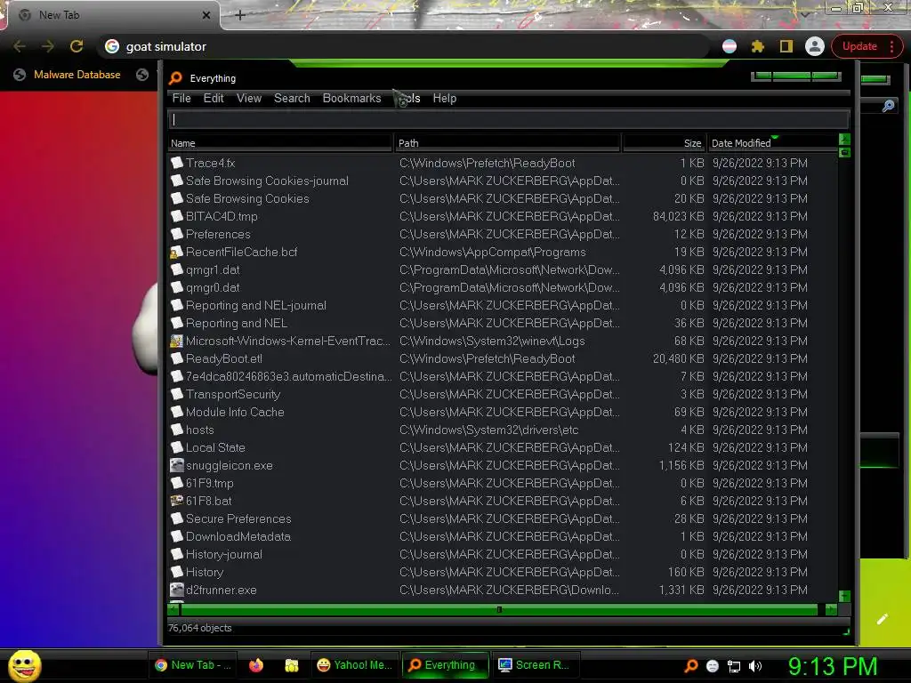This screenshot has width=911, height=683.
Task: Click the Chrome address bar with goat simulator
Action: point(404,46)
